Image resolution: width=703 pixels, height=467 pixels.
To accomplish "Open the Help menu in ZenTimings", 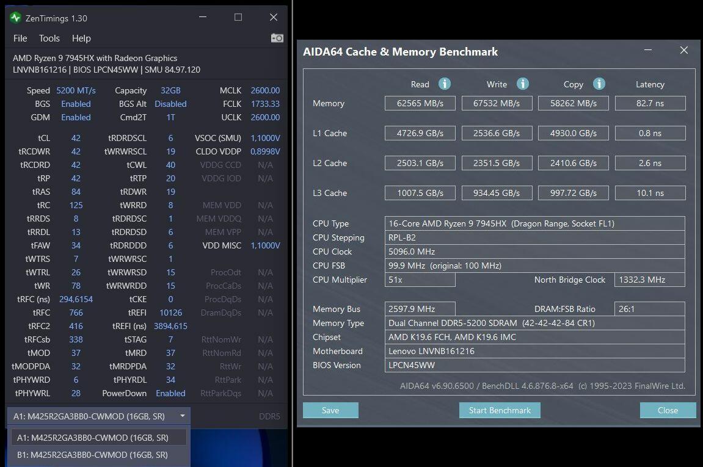I will point(81,38).
